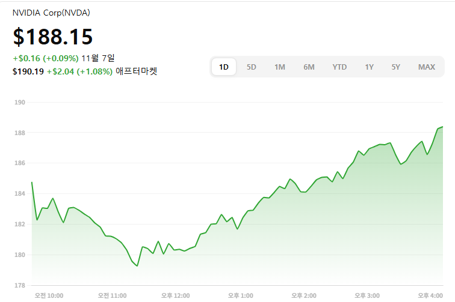Select the YTD range tab
Viewport: 455px width, 302px height.
click(339, 67)
